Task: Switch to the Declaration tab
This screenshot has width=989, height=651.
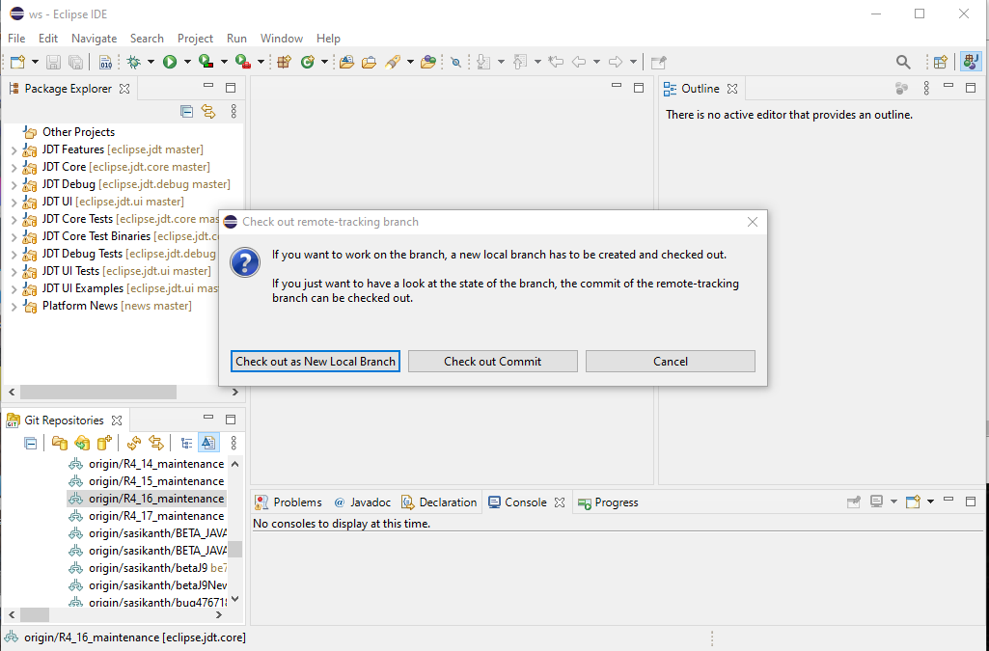Action: pos(439,502)
